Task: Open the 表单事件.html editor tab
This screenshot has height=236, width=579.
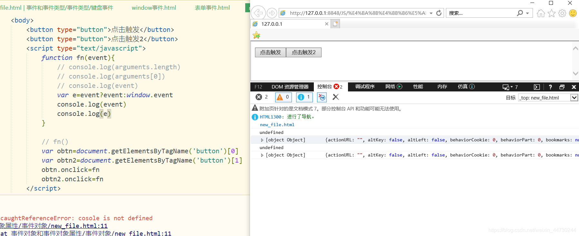Action: (x=212, y=8)
